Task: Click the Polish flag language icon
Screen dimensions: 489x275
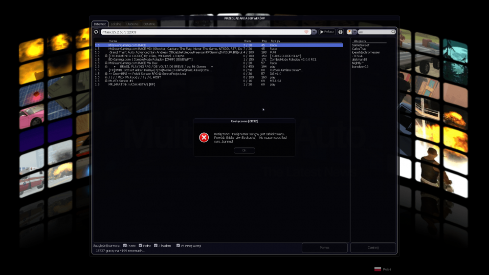Action: point(377,269)
